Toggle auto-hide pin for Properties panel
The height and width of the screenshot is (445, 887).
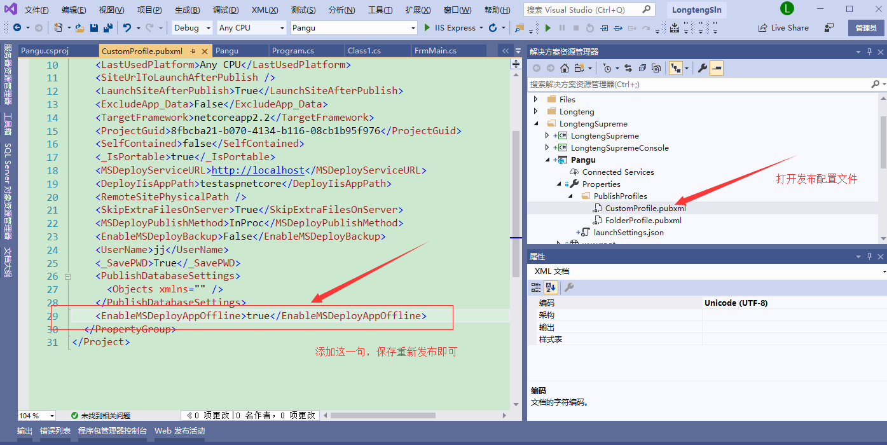(x=870, y=256)
